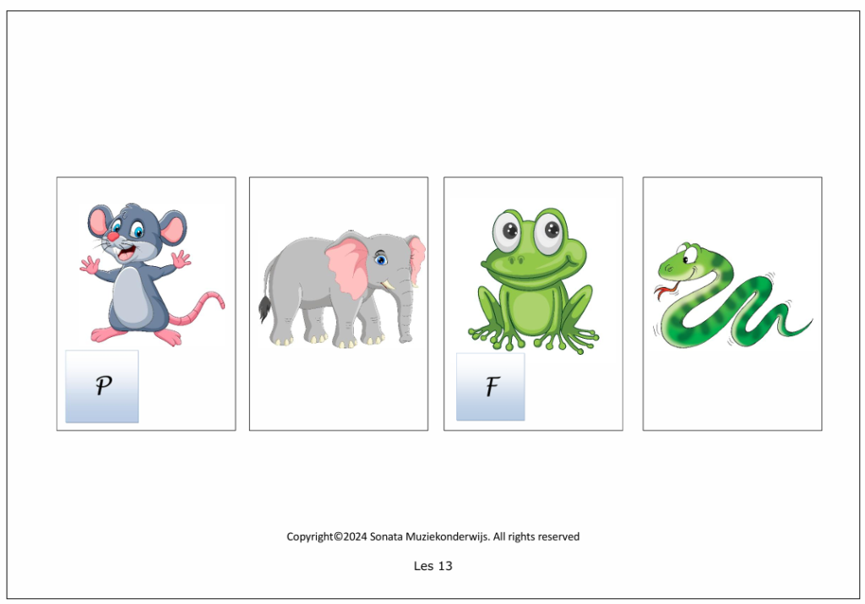Click the frog's big left eye
Viewport: 865px width, 604px height.
click(508, 230)
